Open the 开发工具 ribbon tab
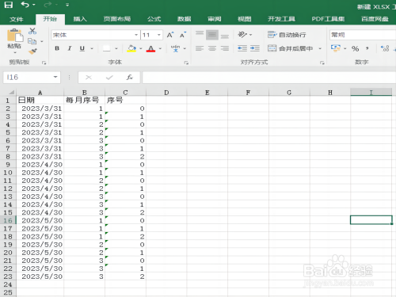Viewport: 396px width, 297px height. (x=281, y=19)
